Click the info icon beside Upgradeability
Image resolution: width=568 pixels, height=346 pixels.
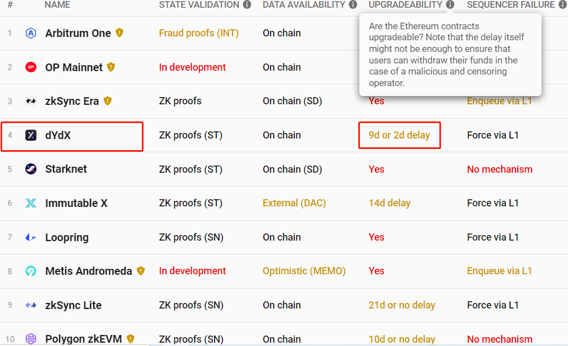450,4
